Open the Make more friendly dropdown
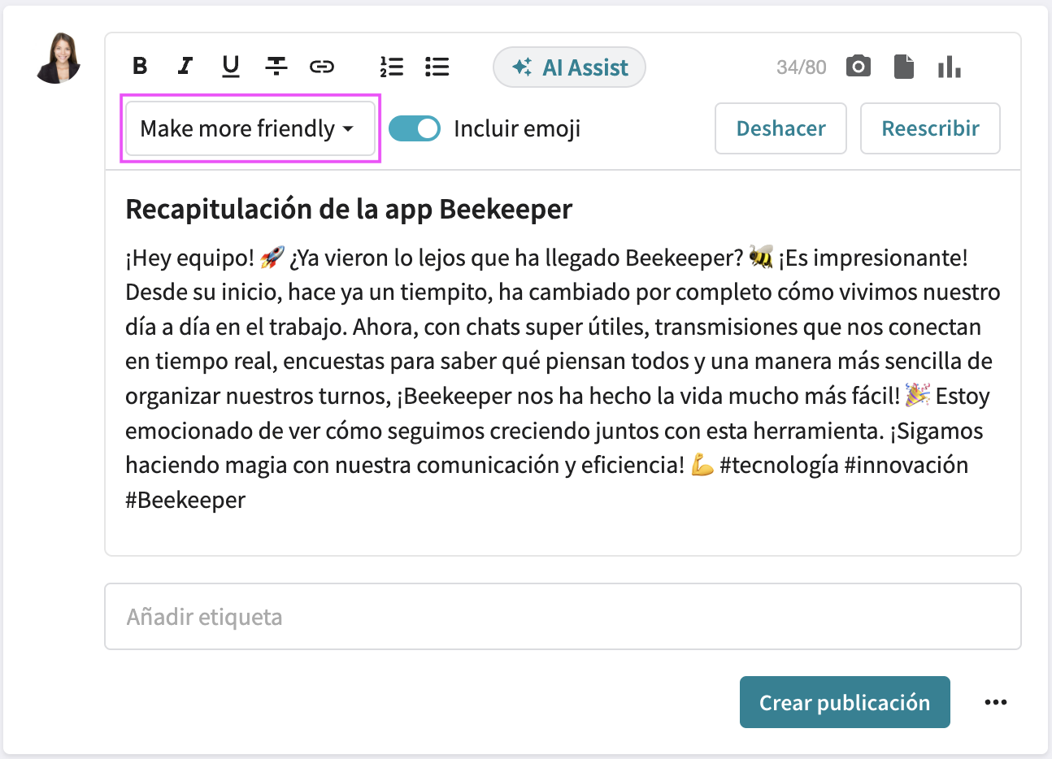Screen dimensions: 1052x759 [249, 128]
